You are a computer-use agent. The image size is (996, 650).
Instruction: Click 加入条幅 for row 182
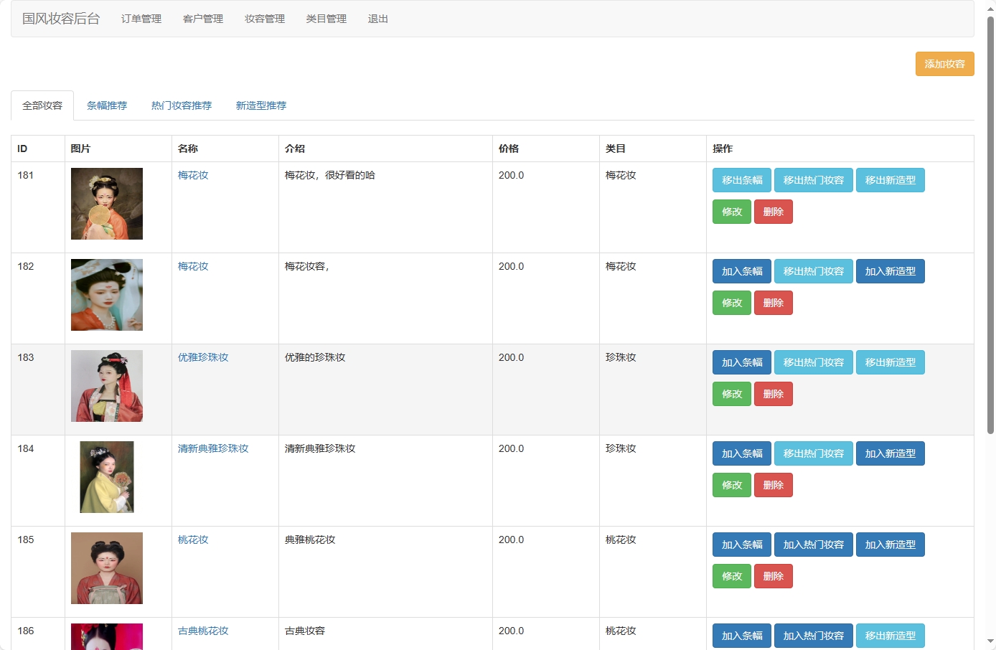(x=741, y=271)
